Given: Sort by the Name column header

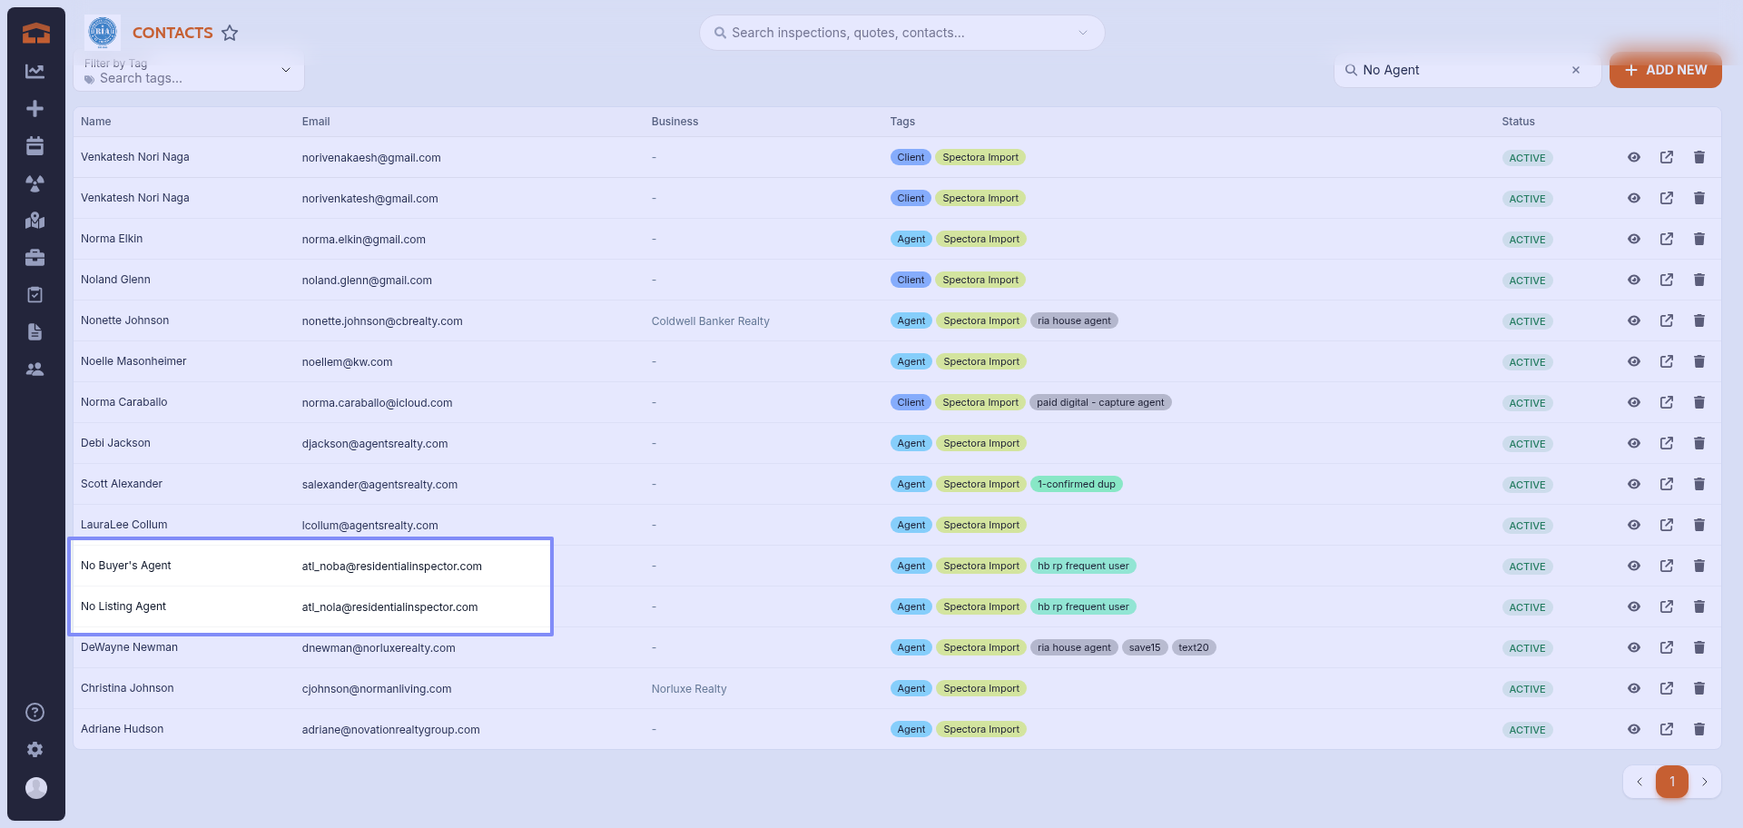Looking at the screenshot, I should click(x=96, y=122).
